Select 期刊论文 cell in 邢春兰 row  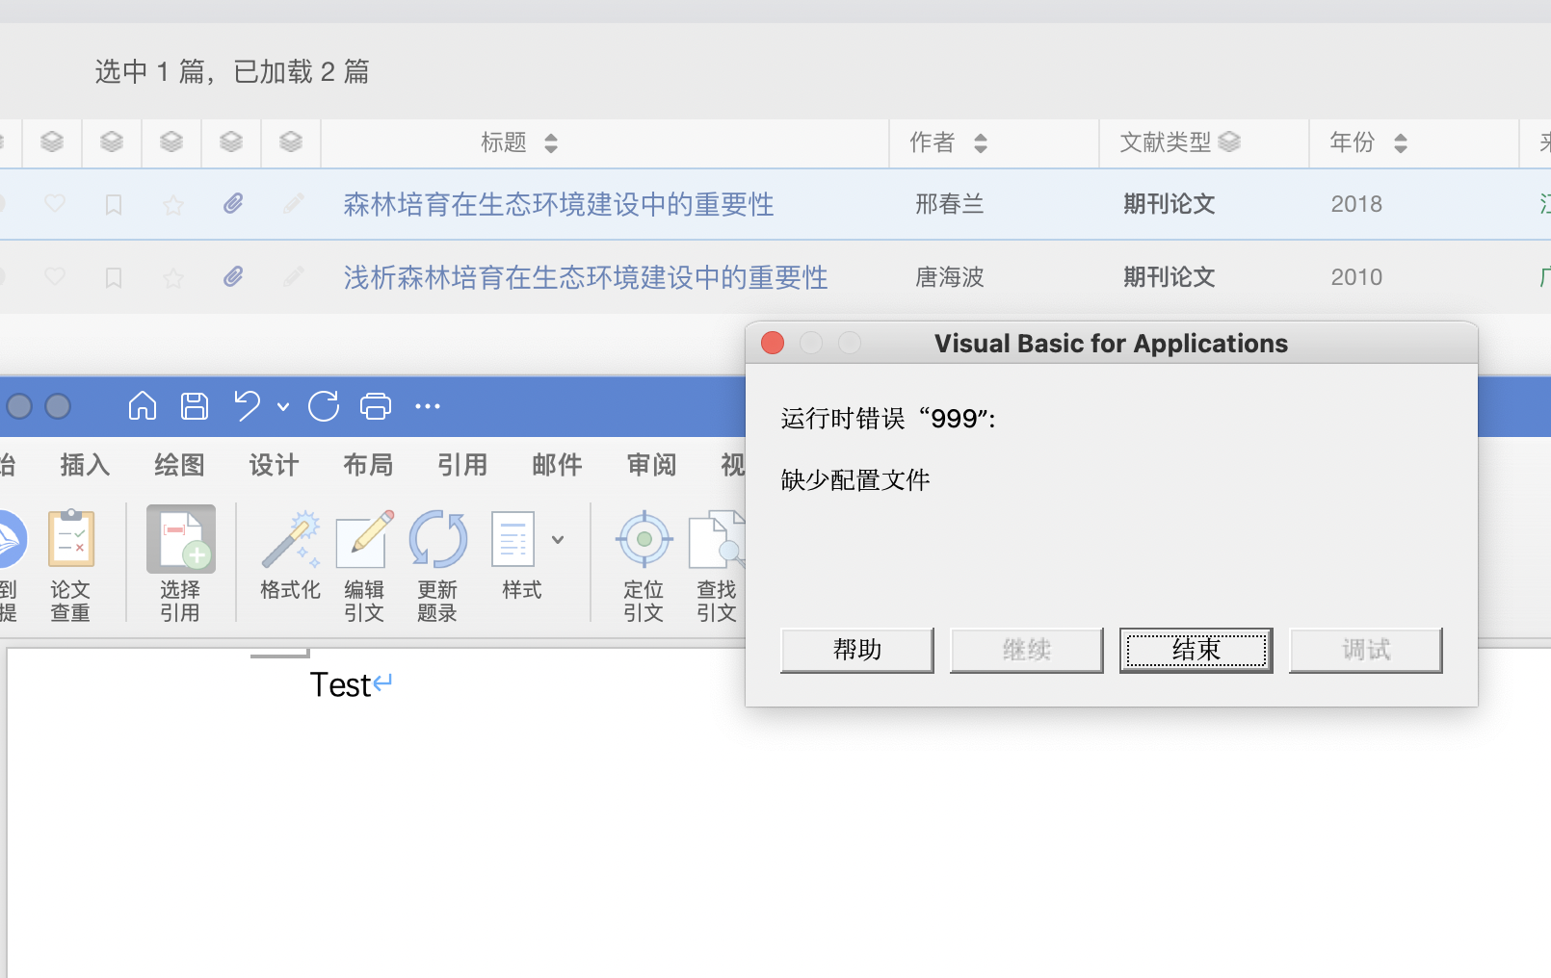[1170, 204]
